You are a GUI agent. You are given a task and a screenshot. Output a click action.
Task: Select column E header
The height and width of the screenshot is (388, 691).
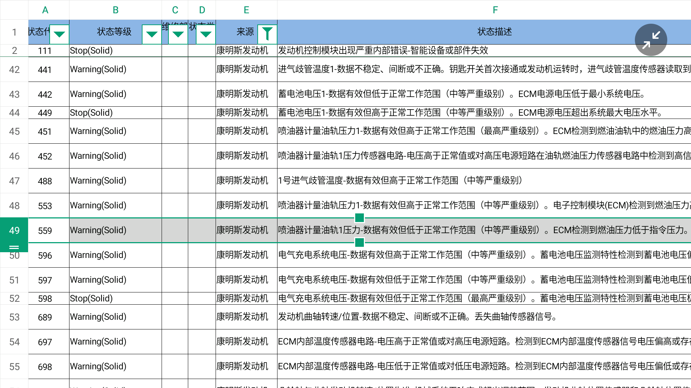click(247, 10)
